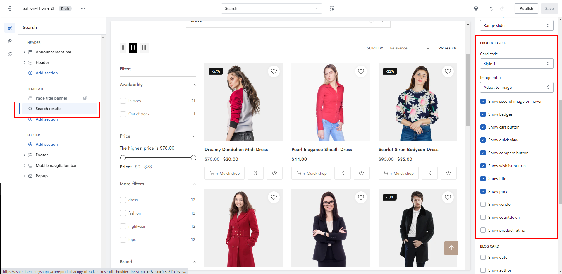Open the Sort by Relevance dropdown
Viewport: 562px width, 274px height.
[409, 48]
